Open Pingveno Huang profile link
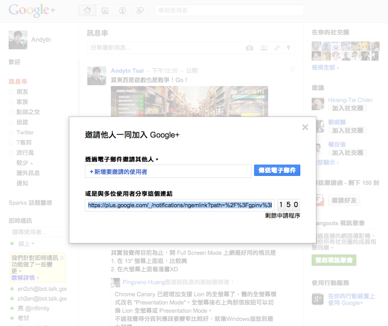The width and height of the screenshot is (388, 326). coord(144,282)
